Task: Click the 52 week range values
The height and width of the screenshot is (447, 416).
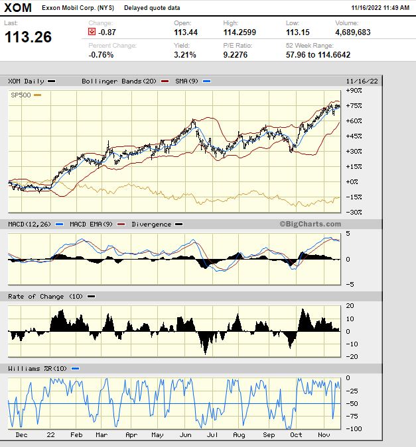Action: coord(318,55)
